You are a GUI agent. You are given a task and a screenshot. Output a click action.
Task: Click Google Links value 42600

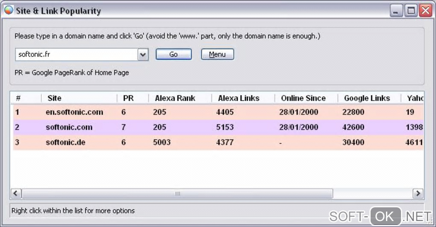coord(353,127)
